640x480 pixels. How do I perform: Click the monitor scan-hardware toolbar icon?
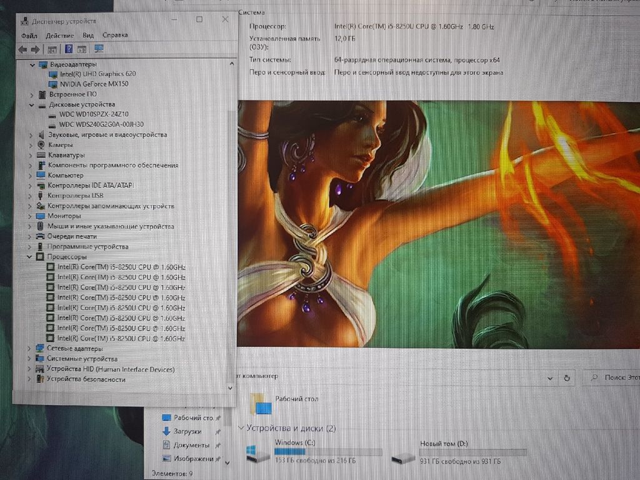pyautogui.click(x=99, y=49)
